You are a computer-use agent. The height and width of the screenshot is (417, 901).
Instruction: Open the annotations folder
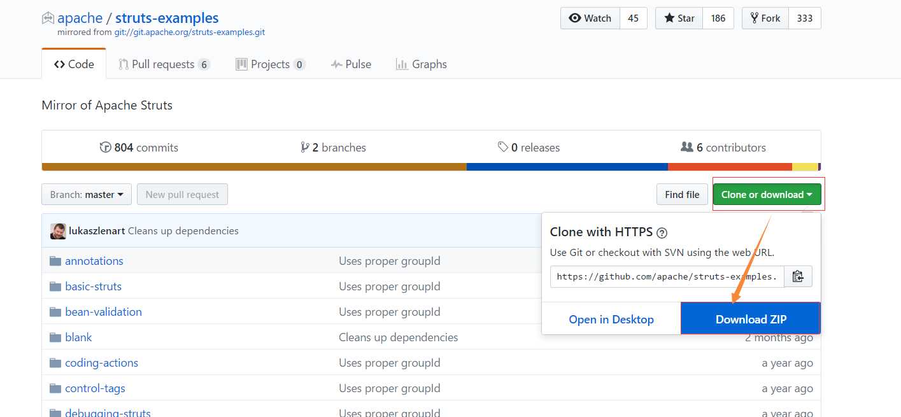[94, 260]
